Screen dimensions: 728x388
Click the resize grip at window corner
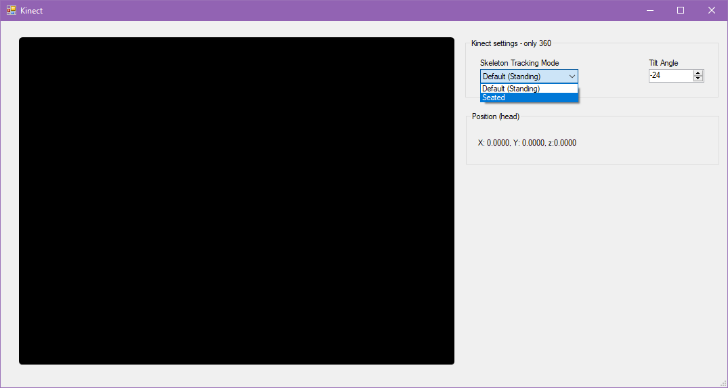[724, 384]
